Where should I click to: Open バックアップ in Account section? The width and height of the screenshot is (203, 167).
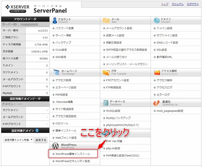point(63,43)
